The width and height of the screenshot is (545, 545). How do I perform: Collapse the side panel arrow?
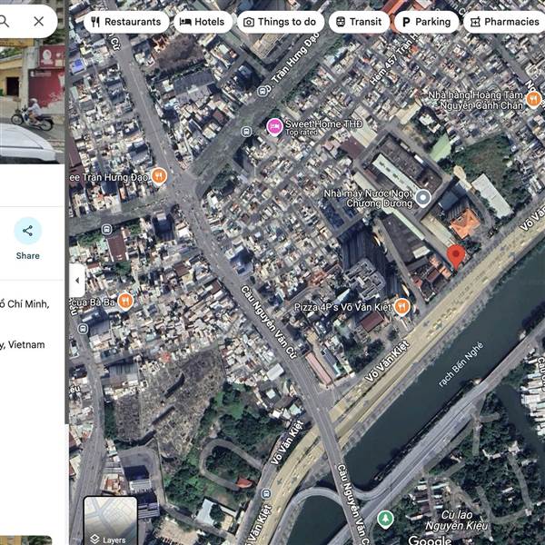[77, 280]
